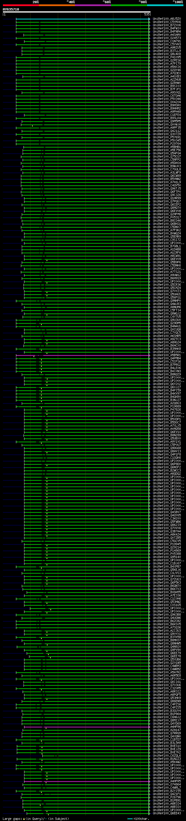Open hit UniRef100_P47826
The image size is (186, 821).
click(167, 410)
